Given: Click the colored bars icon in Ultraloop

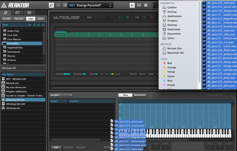Looking at the screenshot, I should (112, 74).
